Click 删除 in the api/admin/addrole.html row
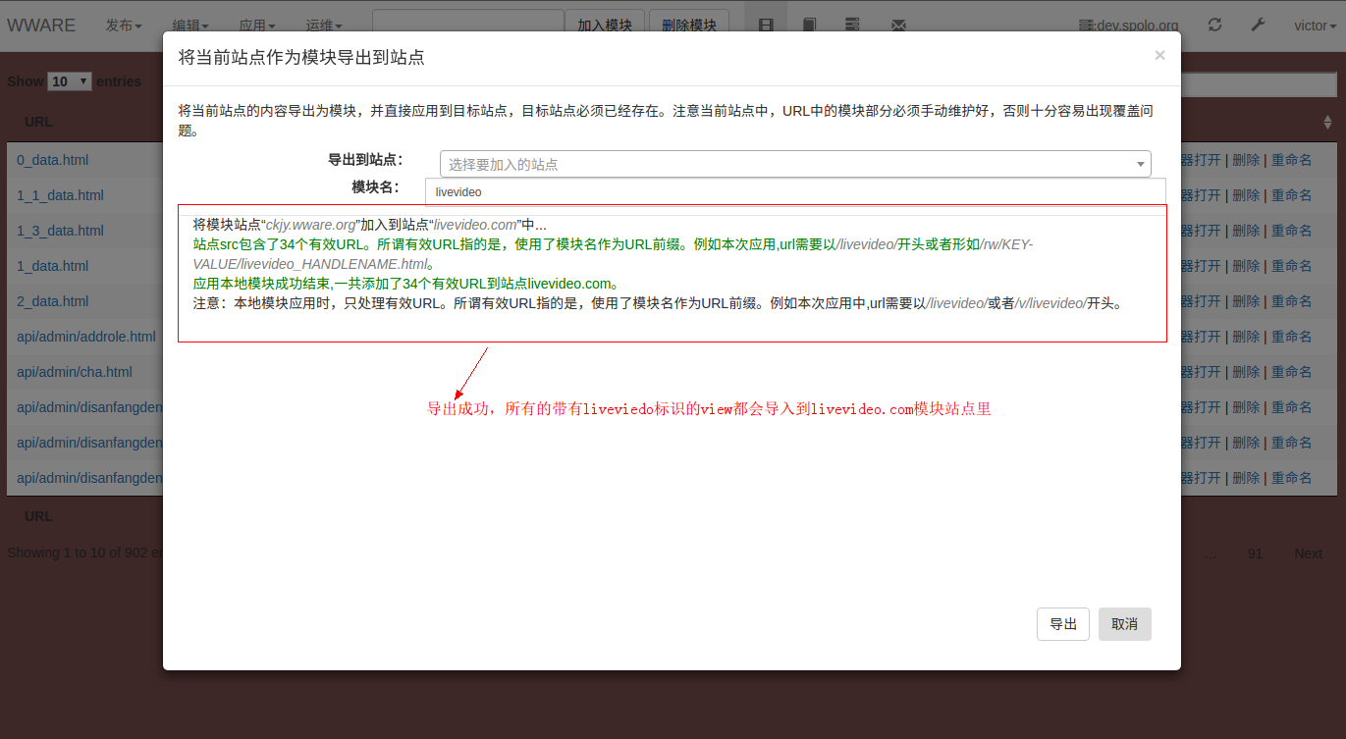The image size is (1346, 739). [1246, 337]
